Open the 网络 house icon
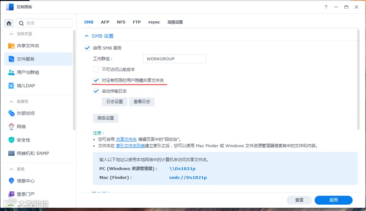The height and width of the screenshot is (211, 366). (11, 127)
